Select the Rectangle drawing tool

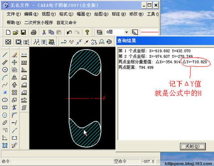5,108
